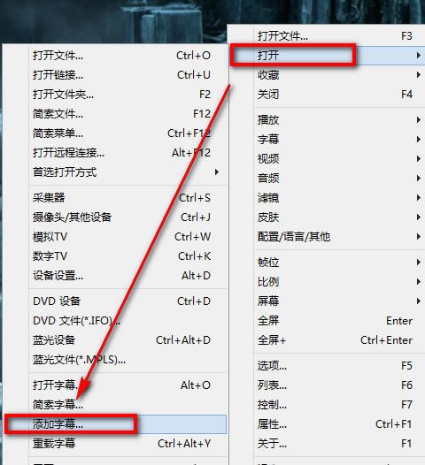
Task: Open the 皮肤 submenu
Action: click(x=340, y=217)
